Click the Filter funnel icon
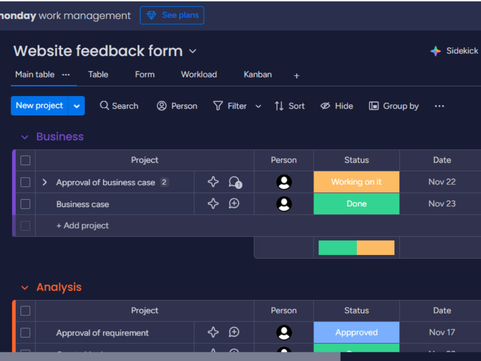The image size is (481, 361). (x=218, y=106)
